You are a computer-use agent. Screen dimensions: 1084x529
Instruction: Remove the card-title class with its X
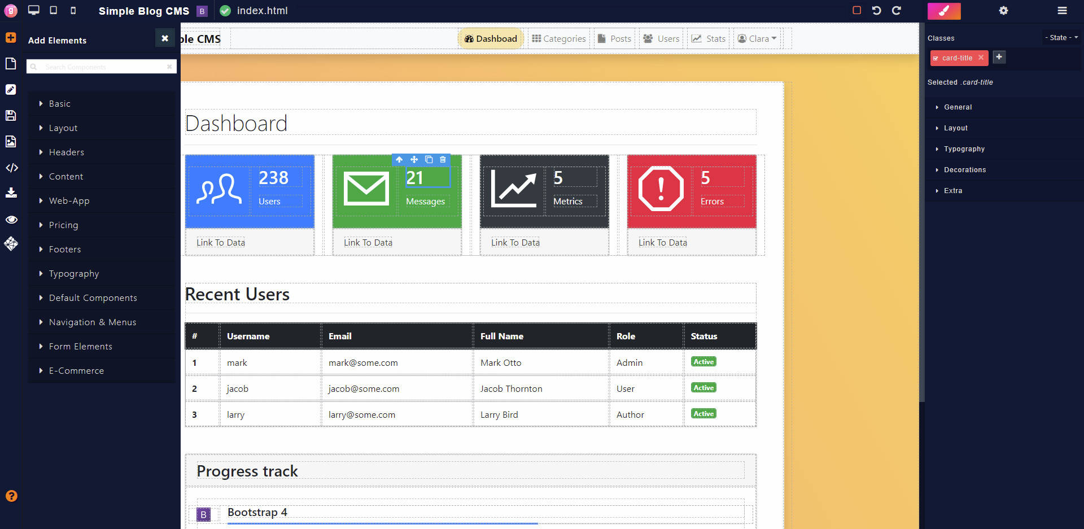coord(981,58)
